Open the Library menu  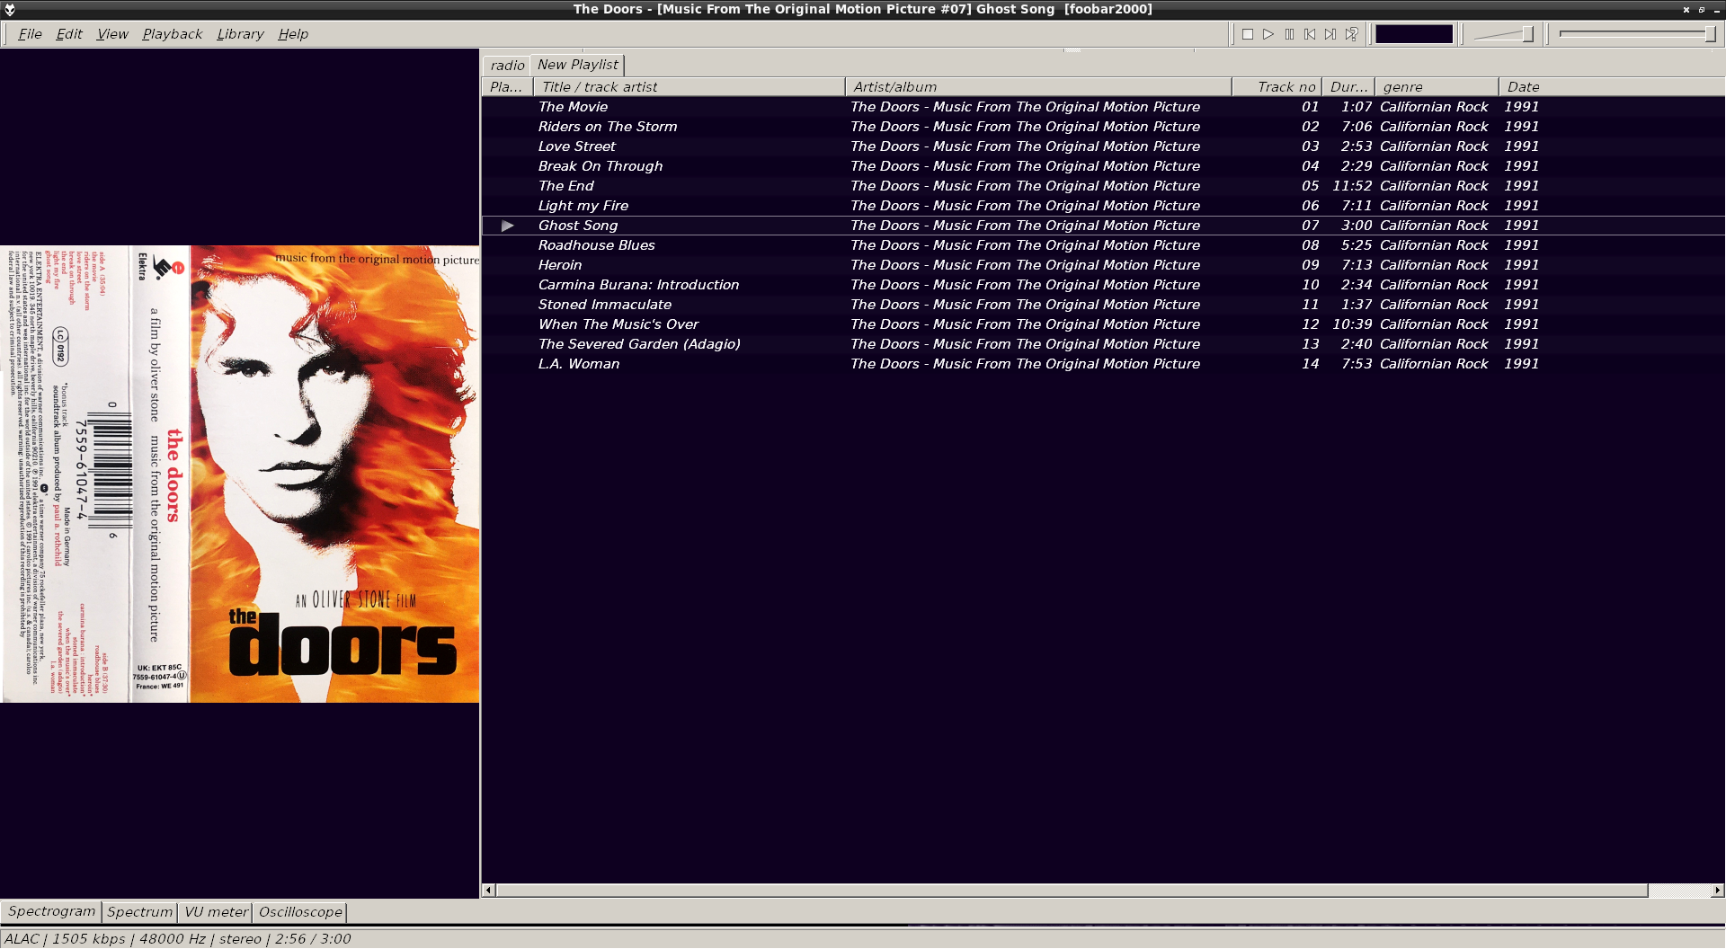click(x=240, y=34)
